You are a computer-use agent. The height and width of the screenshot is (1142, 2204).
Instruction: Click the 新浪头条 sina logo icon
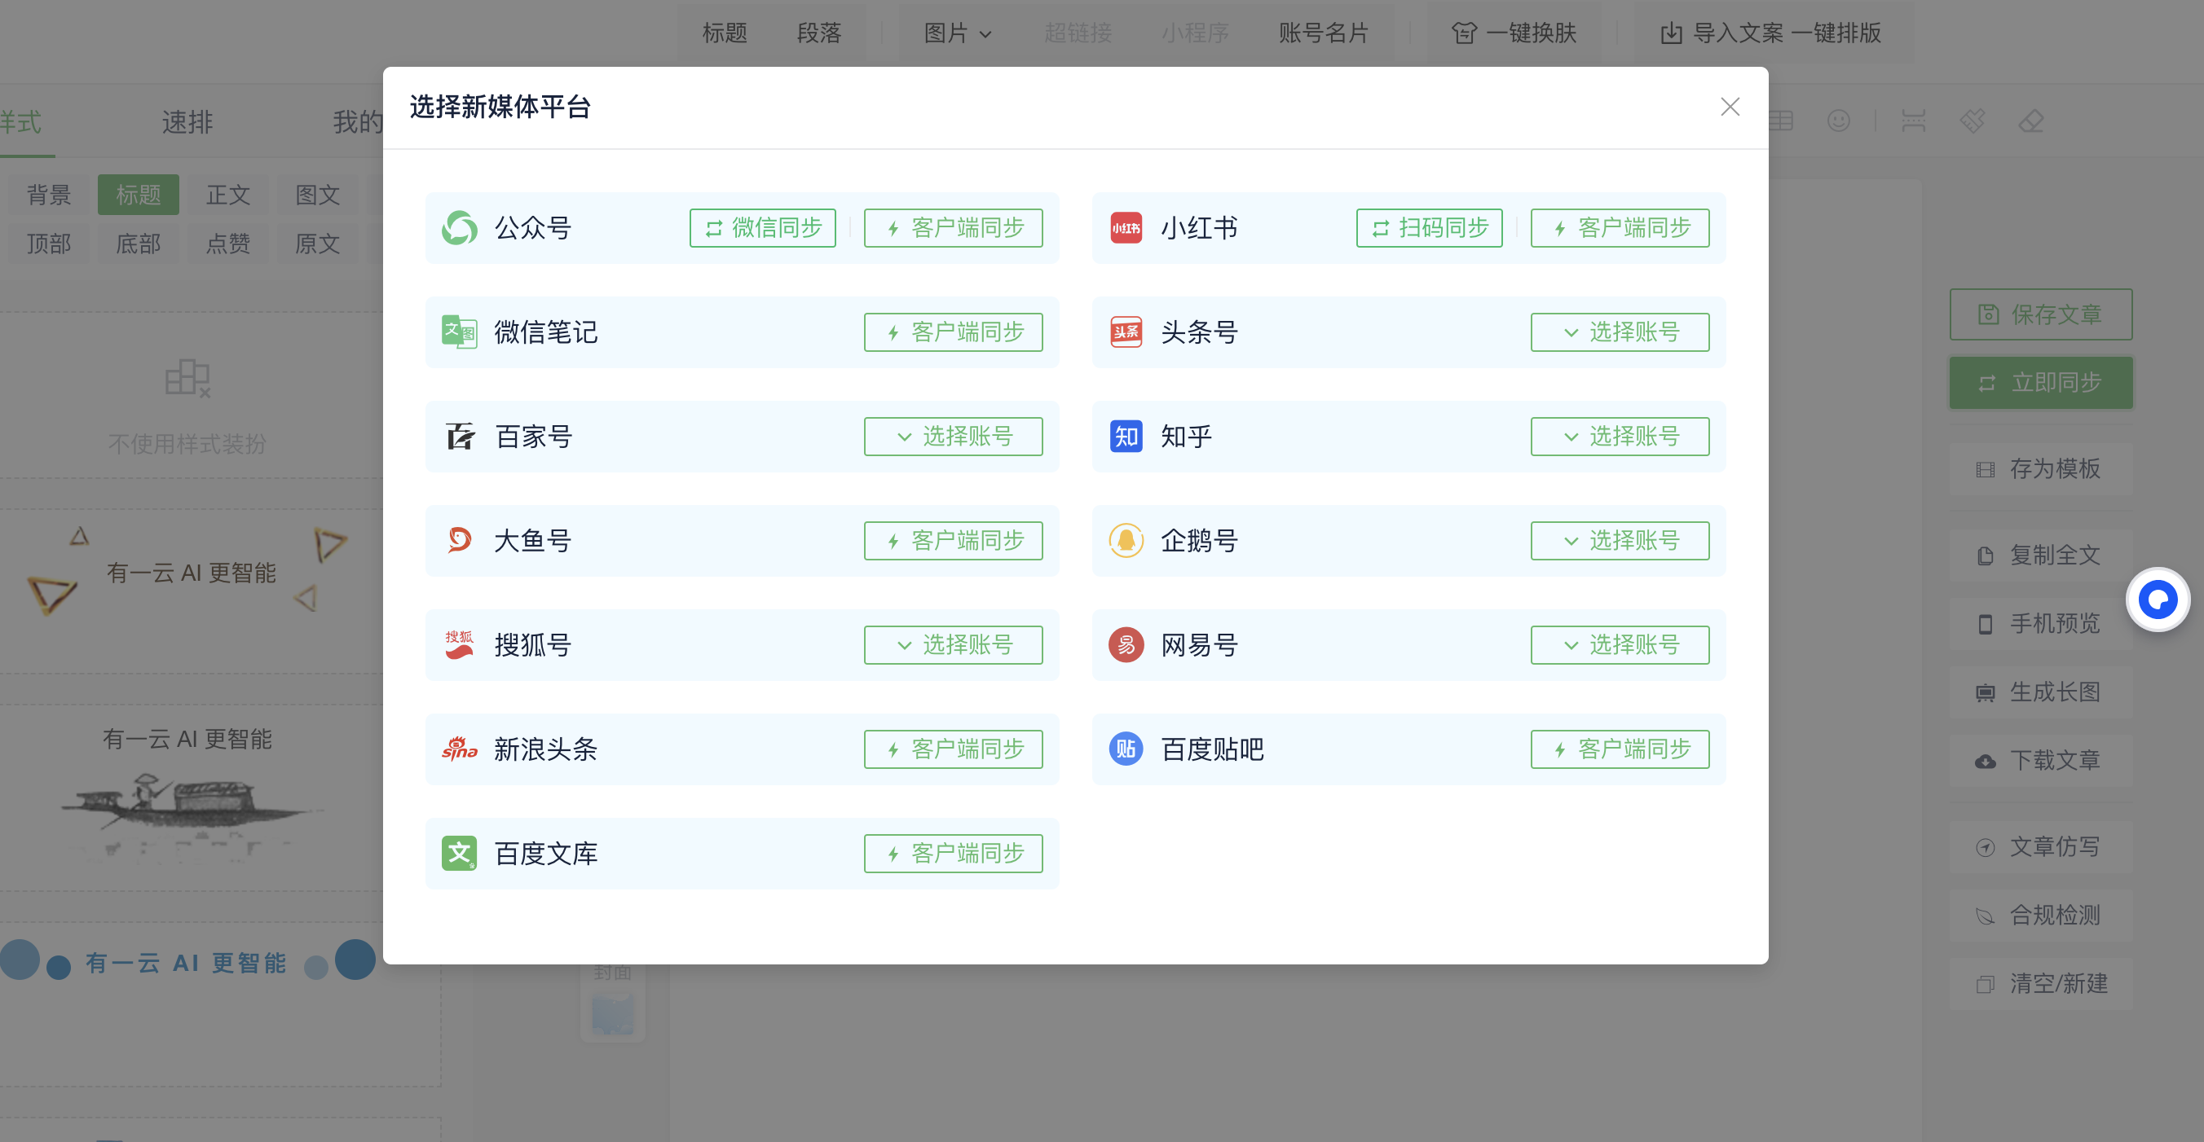pyautogui.click(x=460, y=749)
